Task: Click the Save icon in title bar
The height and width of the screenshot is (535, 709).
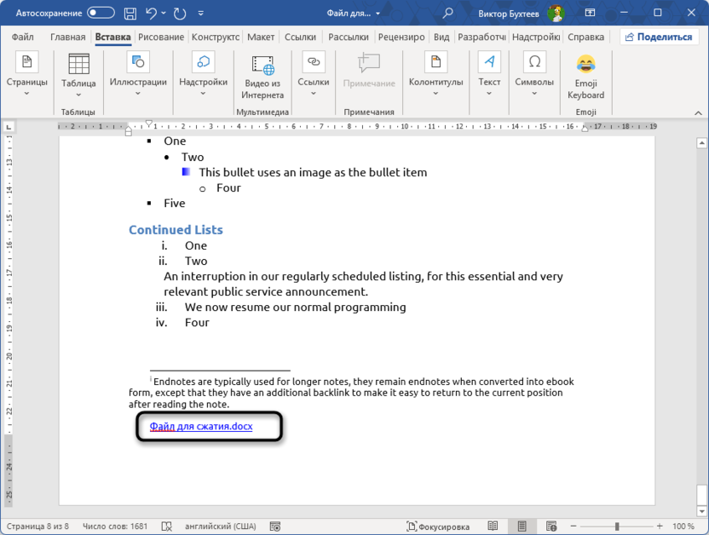Action: point(130,13)
